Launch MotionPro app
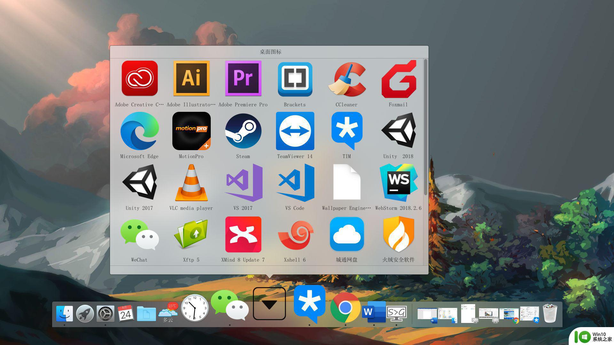Screen dimensions: 614x345 pyautogui.click(x=191, y=131)
